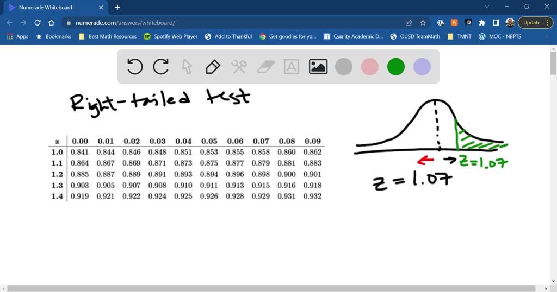Screen dimensions: 557x292
Task: Open the Bookmarks star shortcut
Action: point(54,36)
